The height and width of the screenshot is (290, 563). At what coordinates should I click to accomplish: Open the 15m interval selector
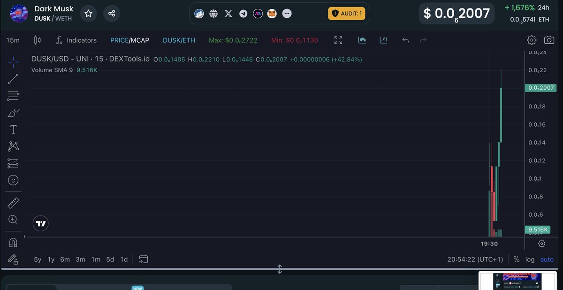tap(13, 40)
